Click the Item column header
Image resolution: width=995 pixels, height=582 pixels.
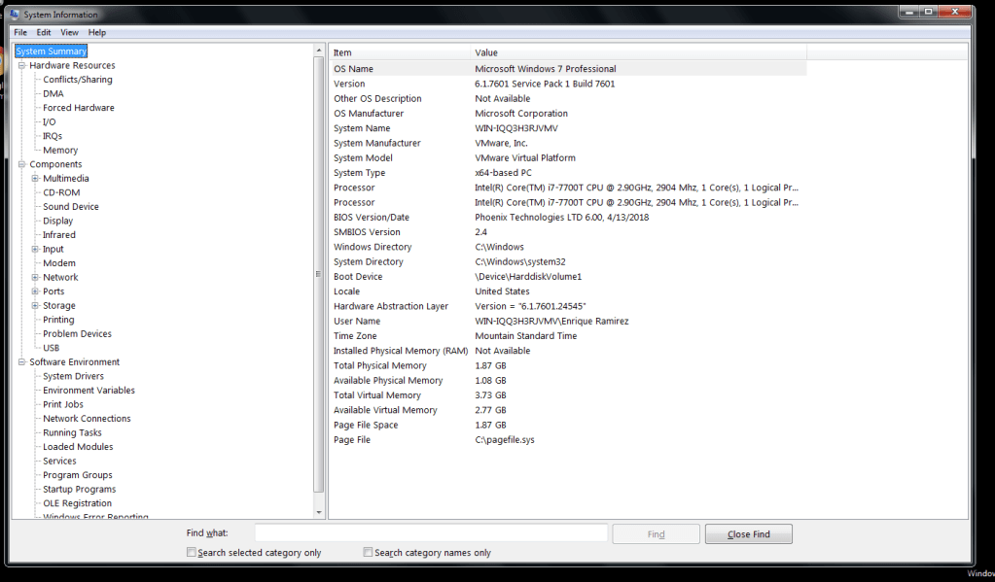401,52
